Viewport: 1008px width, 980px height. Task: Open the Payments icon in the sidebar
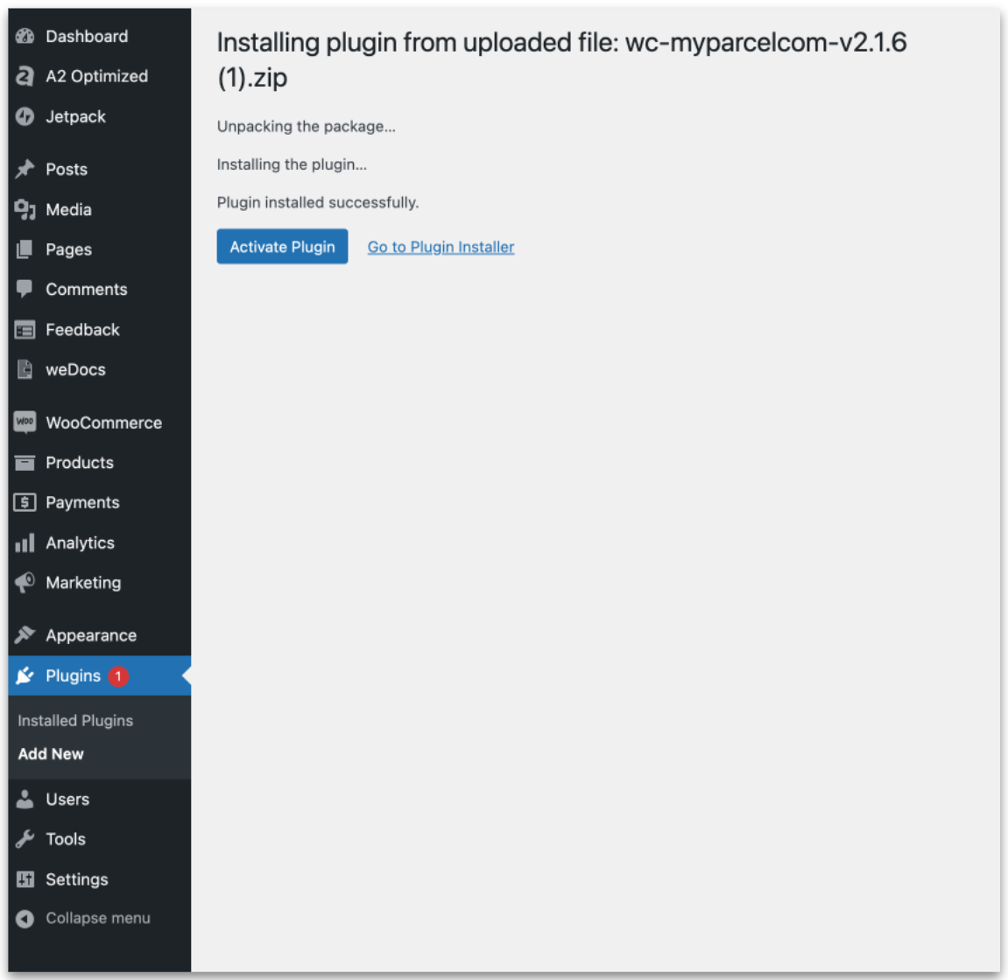25,502
